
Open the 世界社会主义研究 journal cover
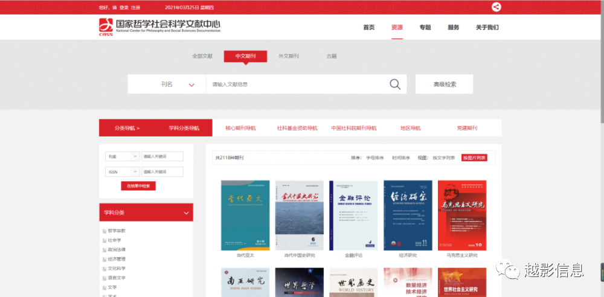point(462,283)
